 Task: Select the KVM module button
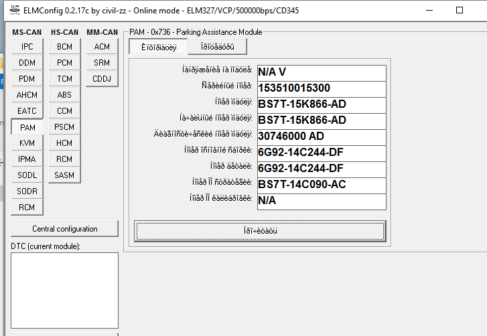coord(27,143)
